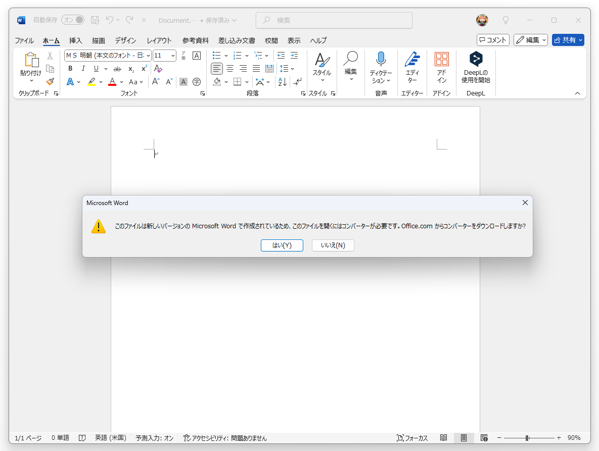Click the DeepLの使用を開始 icon
The image size is (599, 451).
point(476,59)
